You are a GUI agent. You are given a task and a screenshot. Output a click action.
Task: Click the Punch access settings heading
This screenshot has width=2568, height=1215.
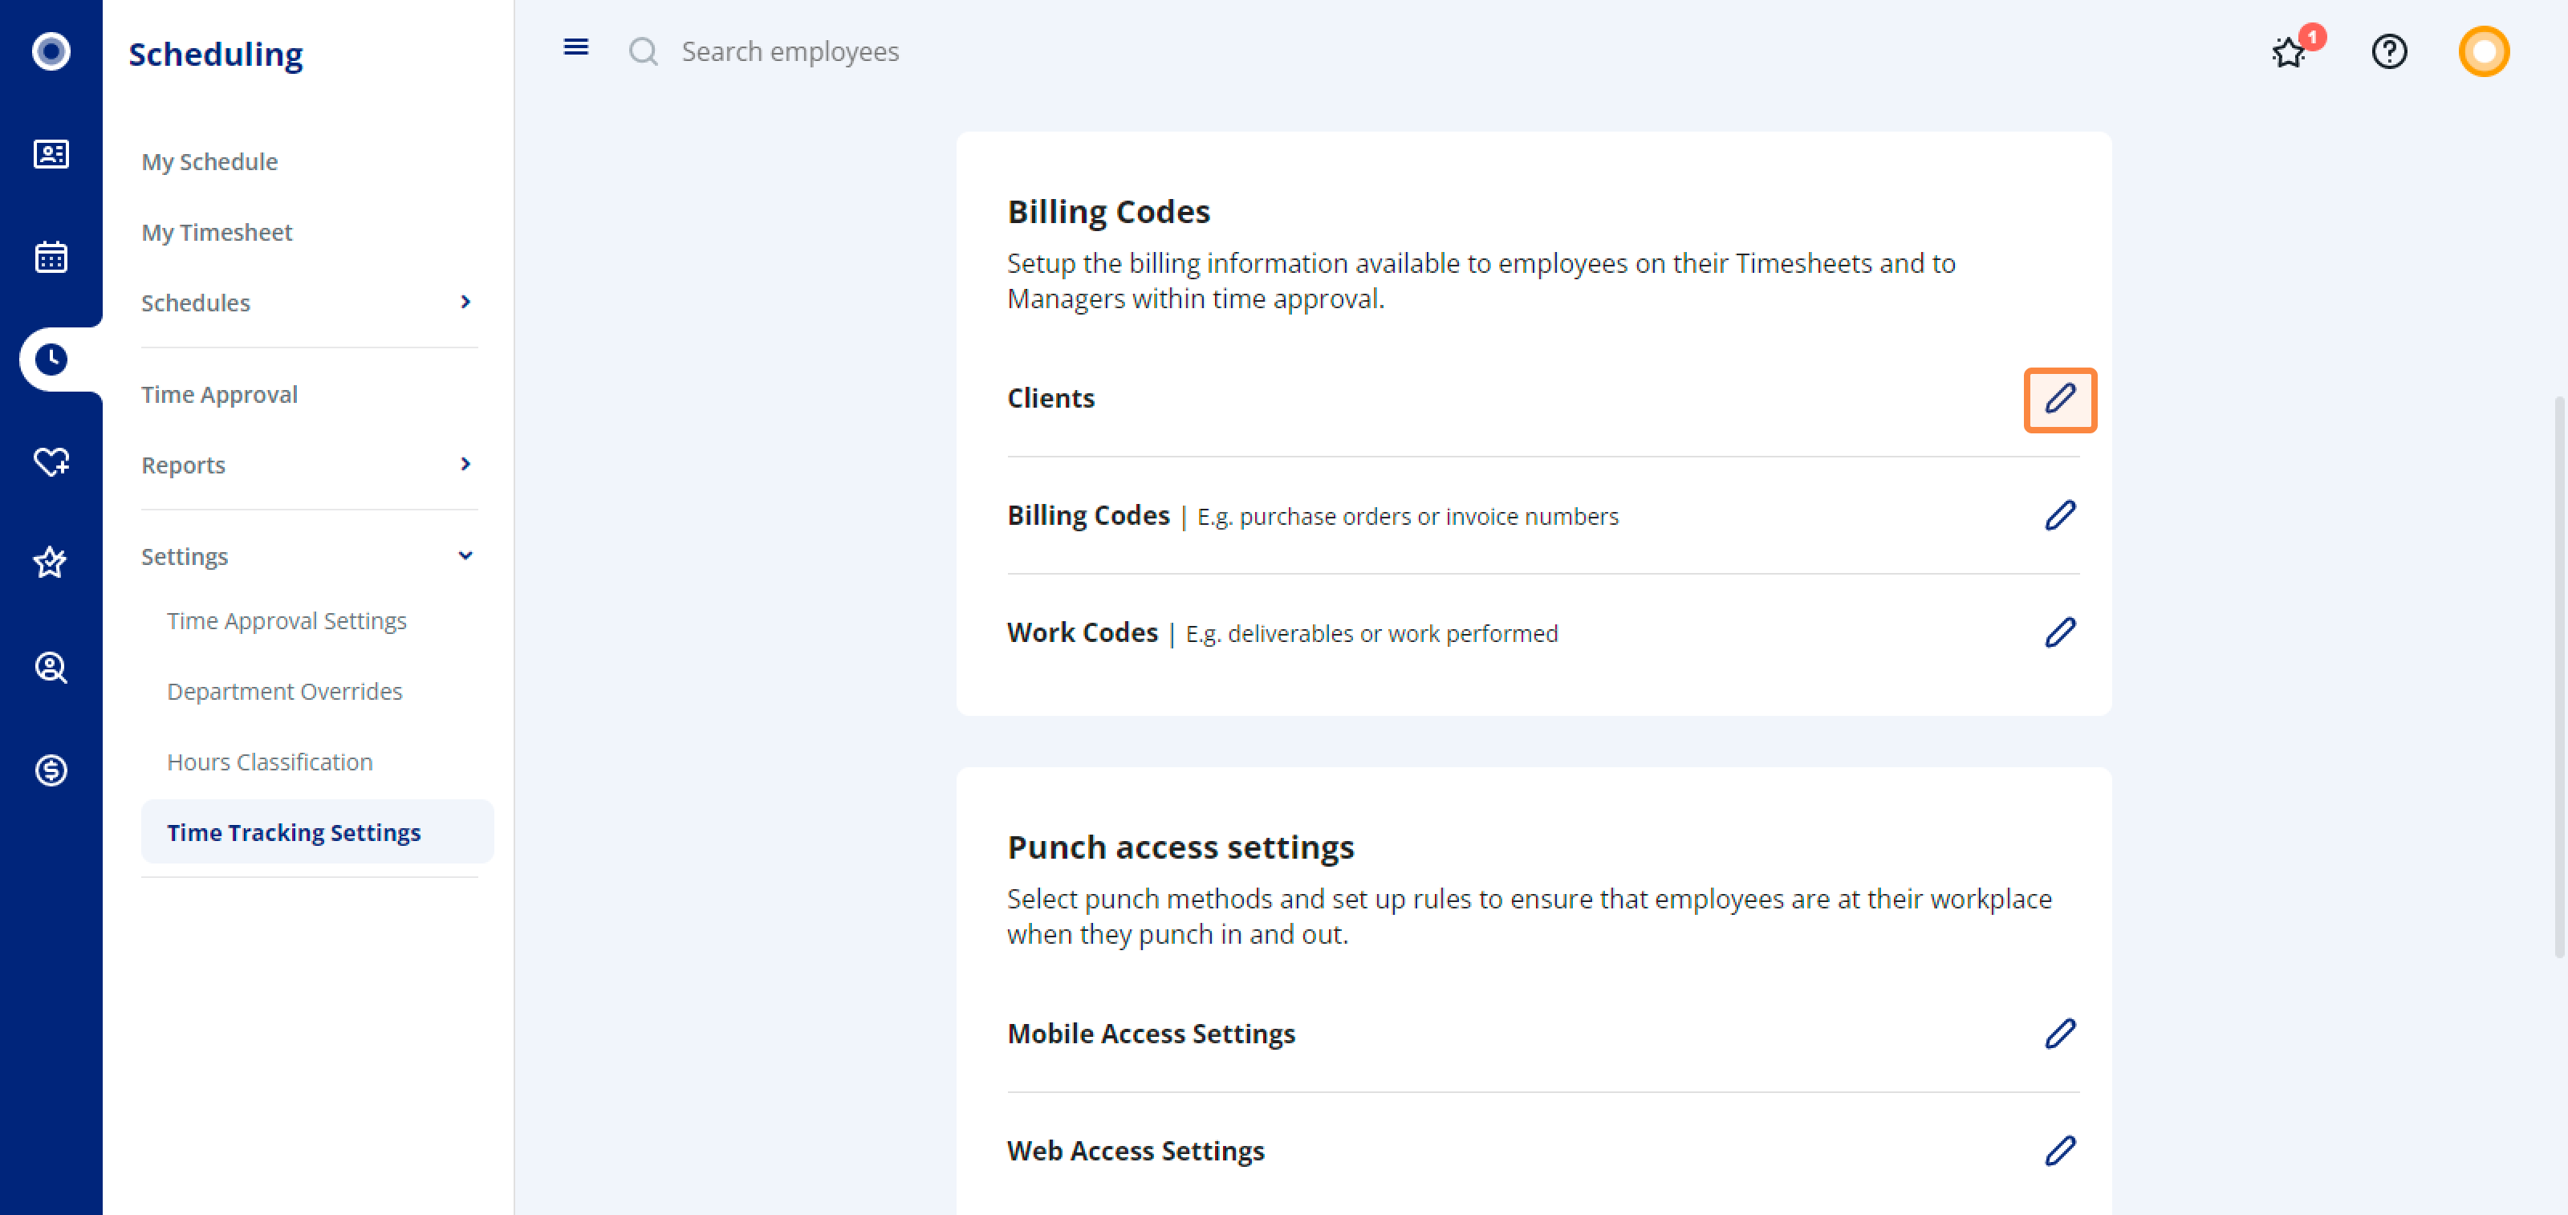click(x=1180, y=847)
